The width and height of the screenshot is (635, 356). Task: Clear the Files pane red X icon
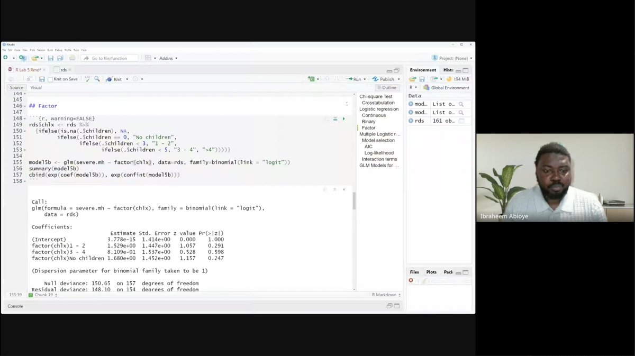pos(411,280)
